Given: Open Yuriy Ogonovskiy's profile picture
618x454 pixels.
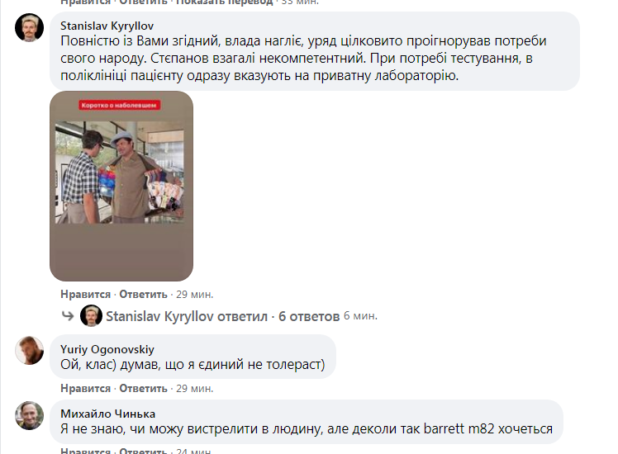Looking at the screenshot, I should [29, 351].
